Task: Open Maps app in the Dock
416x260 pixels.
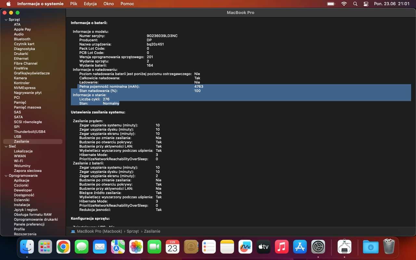Action: click(118, 247)
